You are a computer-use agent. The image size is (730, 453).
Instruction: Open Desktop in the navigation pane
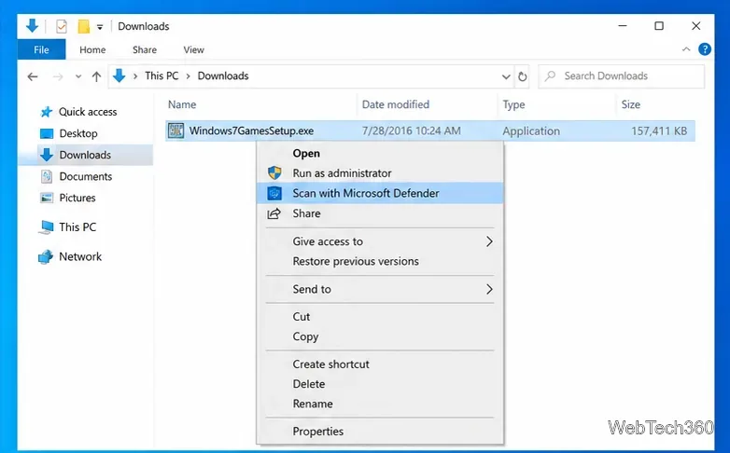(x=78, y=133)
